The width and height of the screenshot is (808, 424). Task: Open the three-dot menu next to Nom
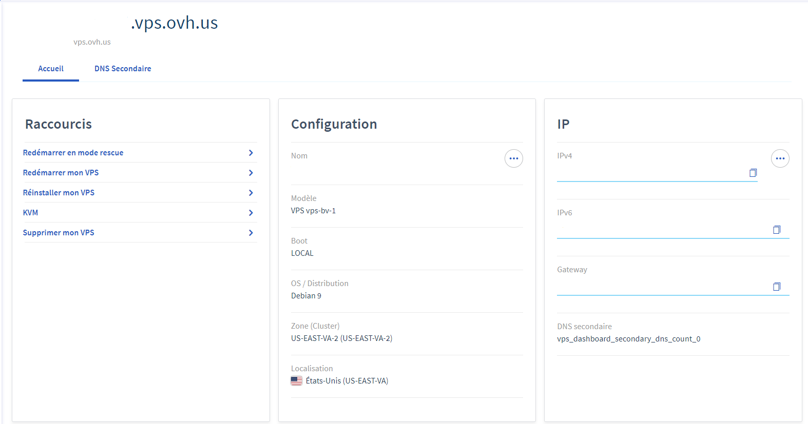pos(514,158)
